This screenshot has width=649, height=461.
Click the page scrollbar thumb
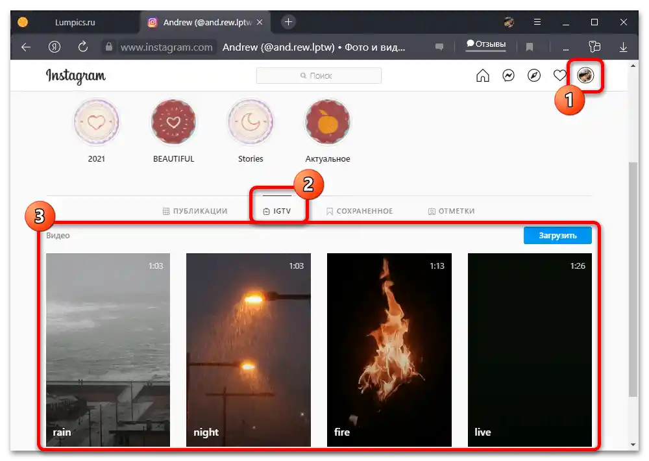[633, 280]
